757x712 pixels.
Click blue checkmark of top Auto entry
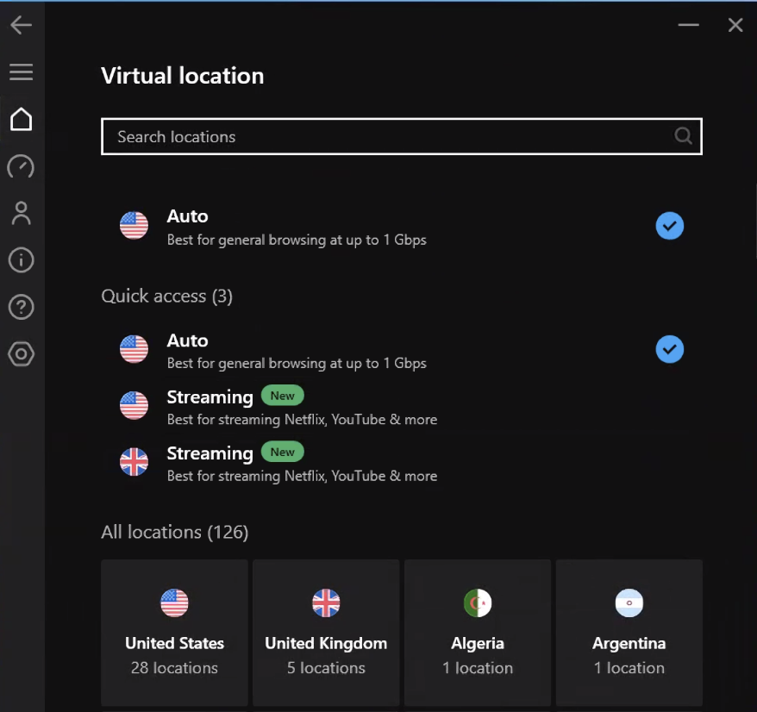pos(670,226)
